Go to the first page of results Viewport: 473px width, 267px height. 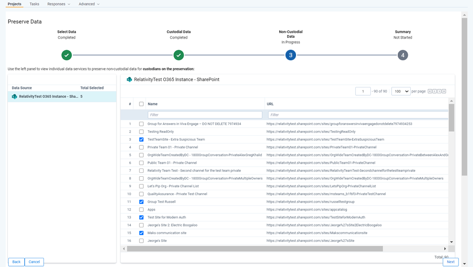[x=430, y=91]
